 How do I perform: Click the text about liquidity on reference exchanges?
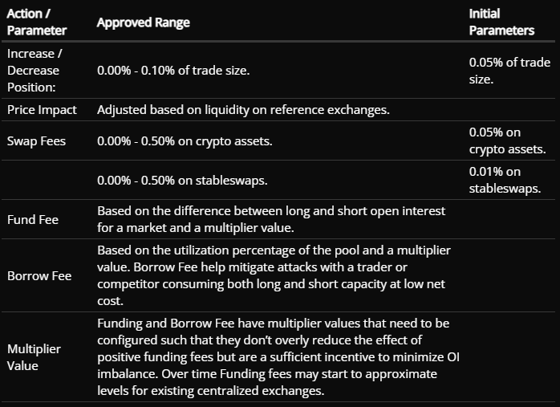pos(243,110)
